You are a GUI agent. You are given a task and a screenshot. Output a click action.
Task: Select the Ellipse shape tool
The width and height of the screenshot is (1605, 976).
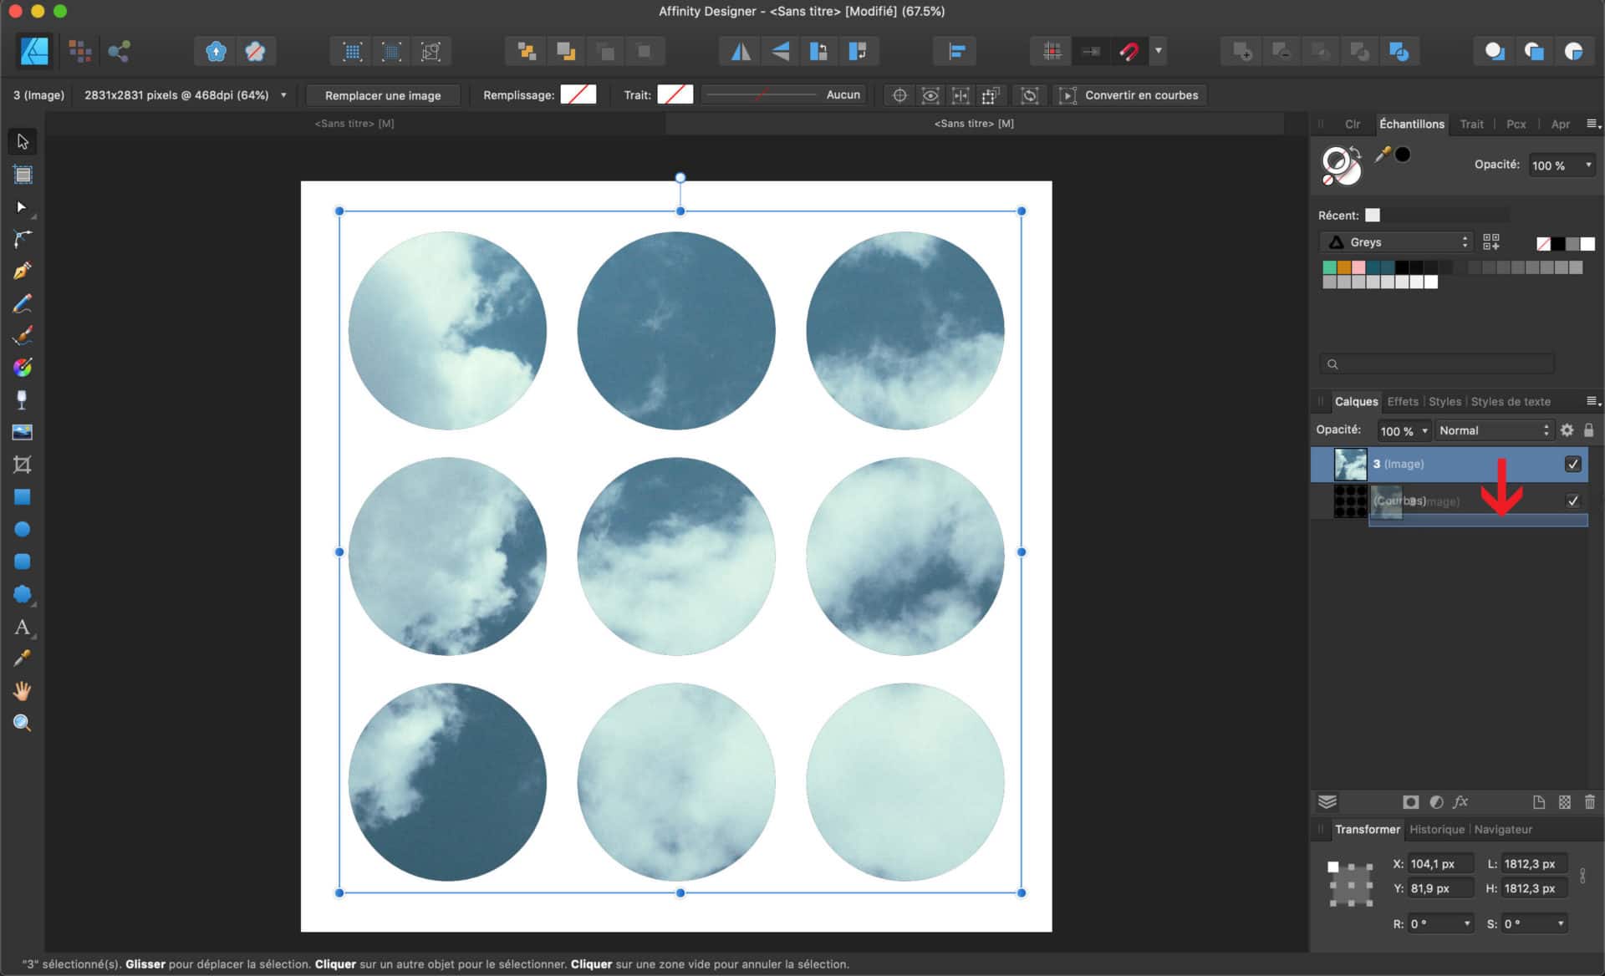click(x=23, y=529)
